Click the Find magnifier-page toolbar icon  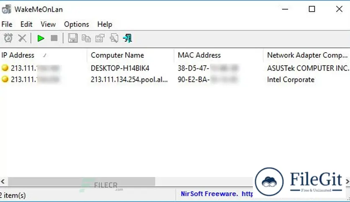coord(114,38)
